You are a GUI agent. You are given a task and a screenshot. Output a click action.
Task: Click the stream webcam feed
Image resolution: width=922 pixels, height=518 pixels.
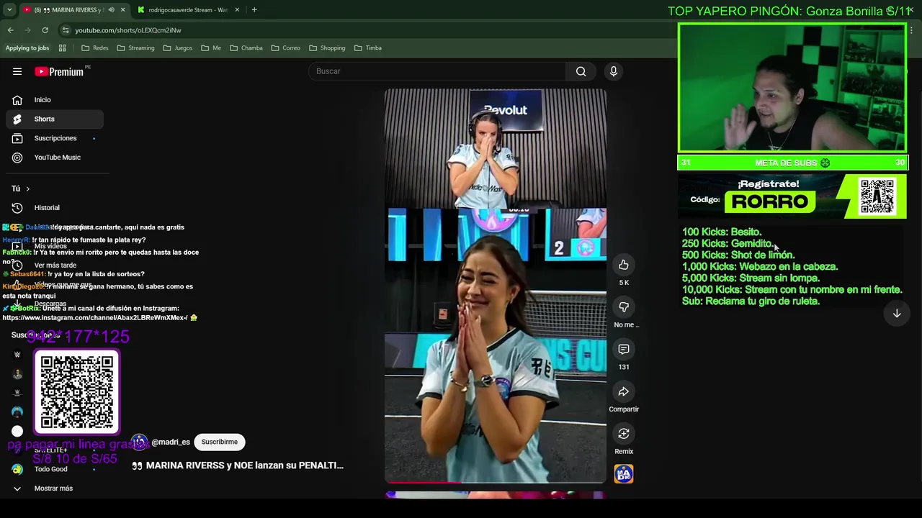click(792, 88)
